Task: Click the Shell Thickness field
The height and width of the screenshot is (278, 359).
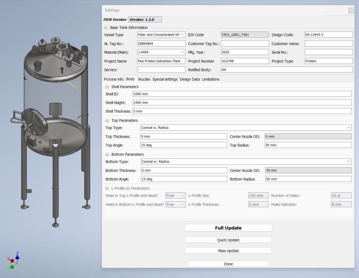Action: click(x=242, y=111)
